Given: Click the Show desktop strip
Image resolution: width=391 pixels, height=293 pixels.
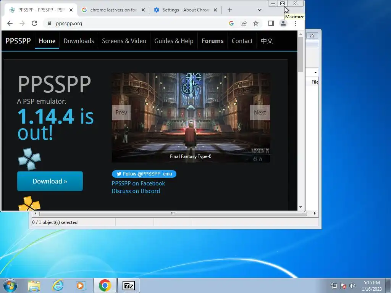Looking at the screenshot, I should tap(388, 285).
